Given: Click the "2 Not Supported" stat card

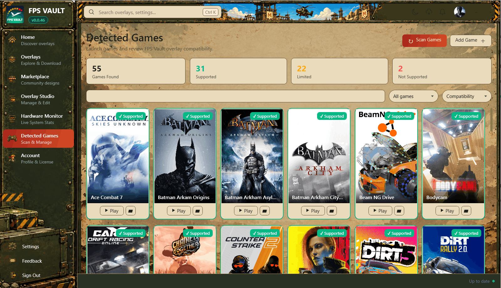Looking at the screenshot, I should (442, 71).
